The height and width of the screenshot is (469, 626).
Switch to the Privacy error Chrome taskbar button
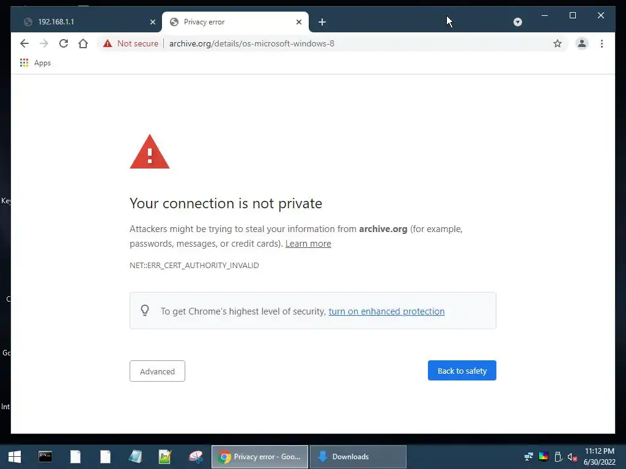[x=259, y=457]
